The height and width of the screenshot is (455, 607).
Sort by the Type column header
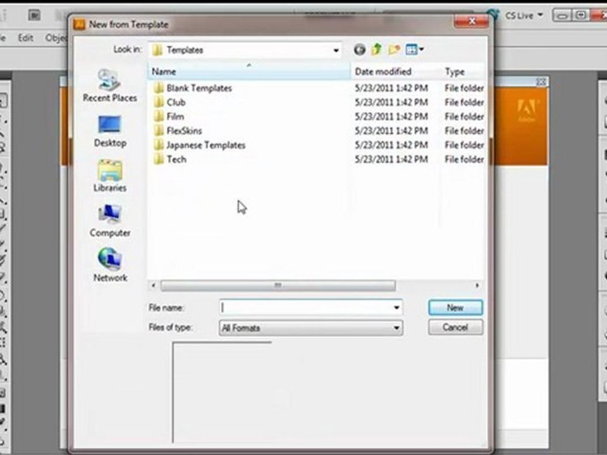pos(463,71)
